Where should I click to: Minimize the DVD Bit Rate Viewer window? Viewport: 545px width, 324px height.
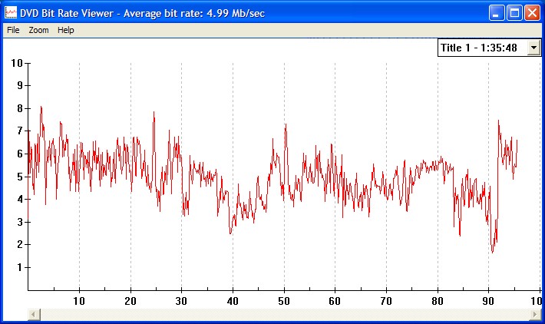496,13
